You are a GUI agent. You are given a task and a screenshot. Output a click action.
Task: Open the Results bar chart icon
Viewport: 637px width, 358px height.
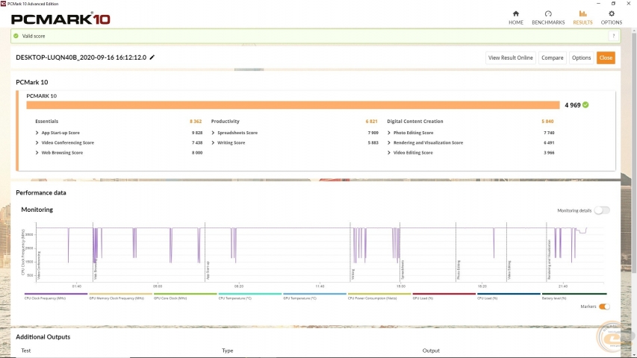(582, 14)
